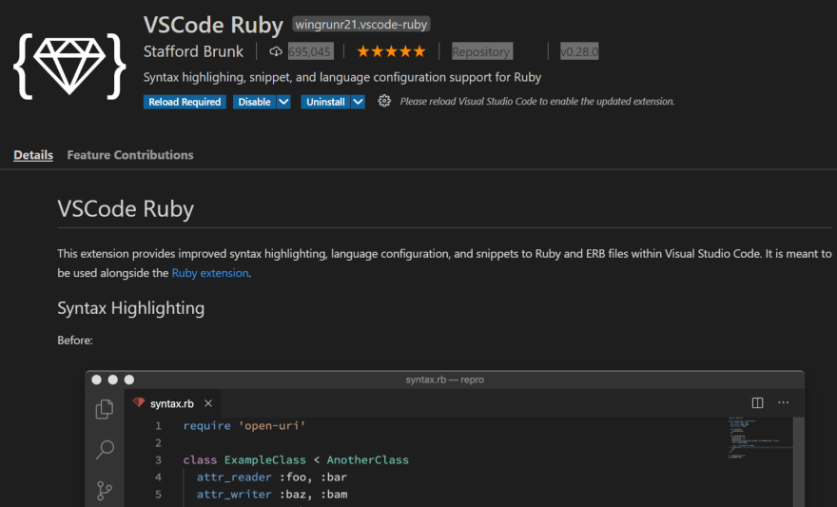Expand the Uninstall dropdown arrow
Viewport: 837px width, 507px height.
point(358,102)
